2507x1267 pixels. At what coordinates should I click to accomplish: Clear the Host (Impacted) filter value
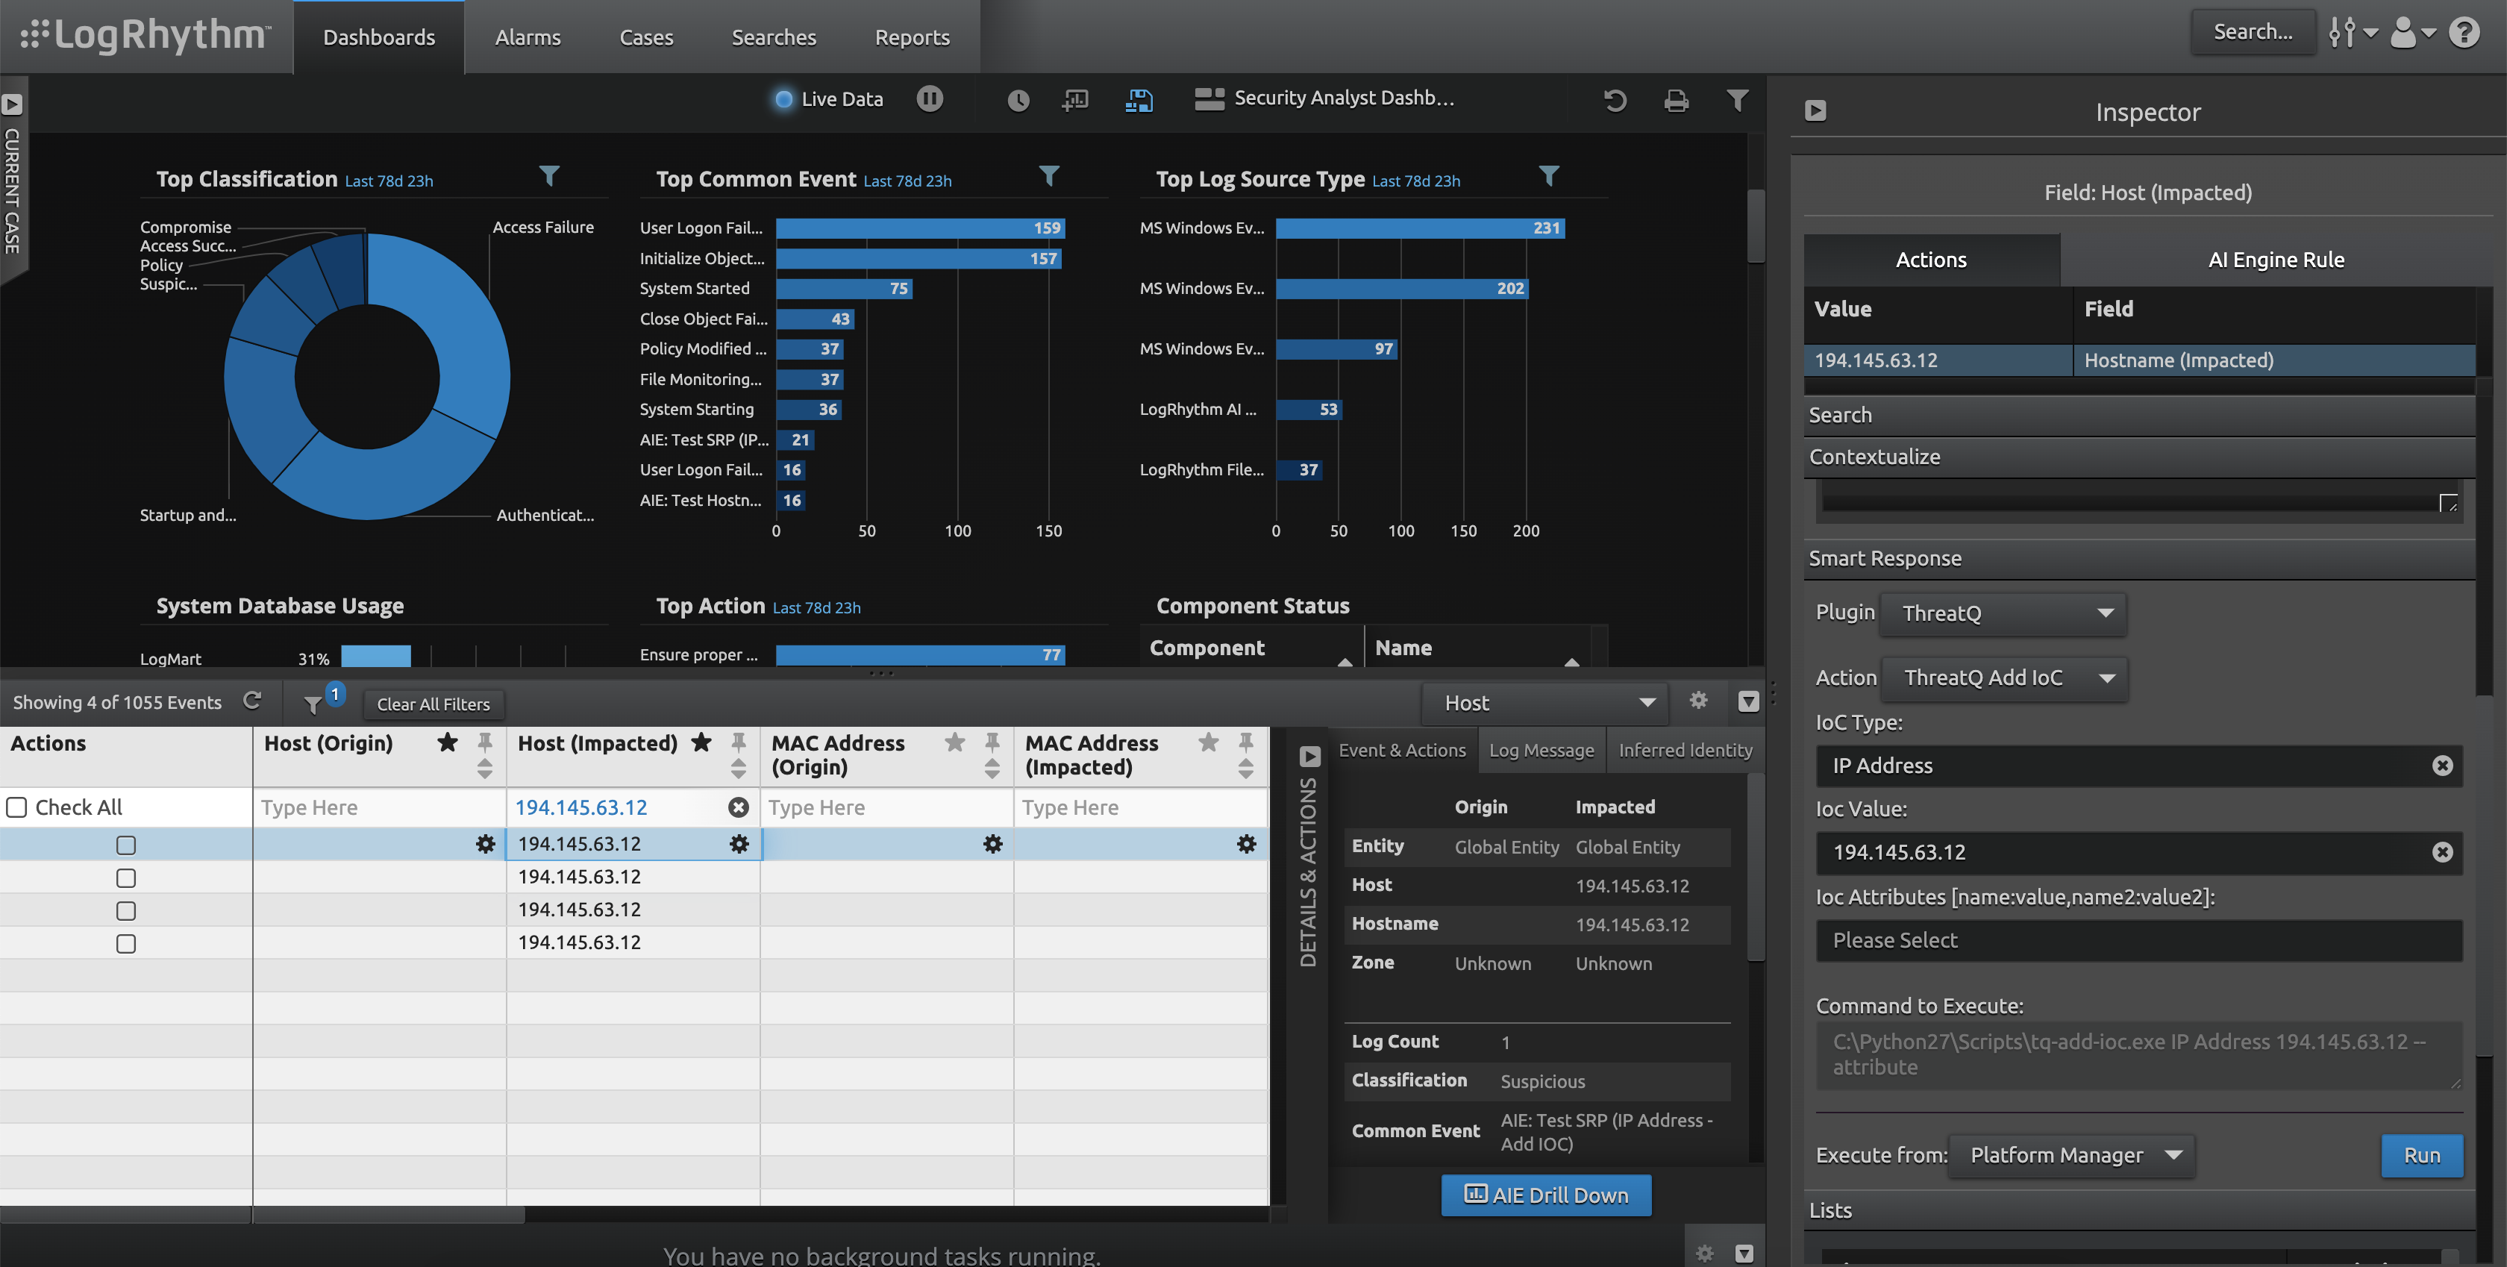[739, 807]
